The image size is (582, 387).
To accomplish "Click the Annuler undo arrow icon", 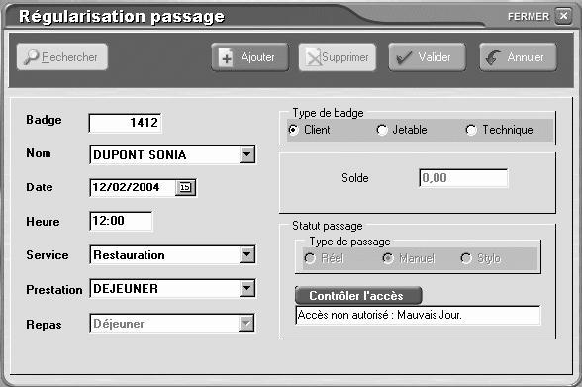I will [x=494, y=57].
